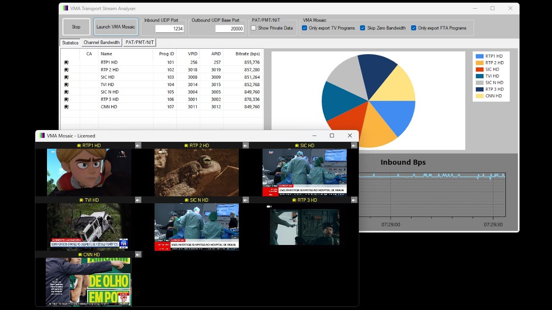The image size is (552, 310).
Task: Click the VPID cell 3018
Action: [x=192, y=70]
